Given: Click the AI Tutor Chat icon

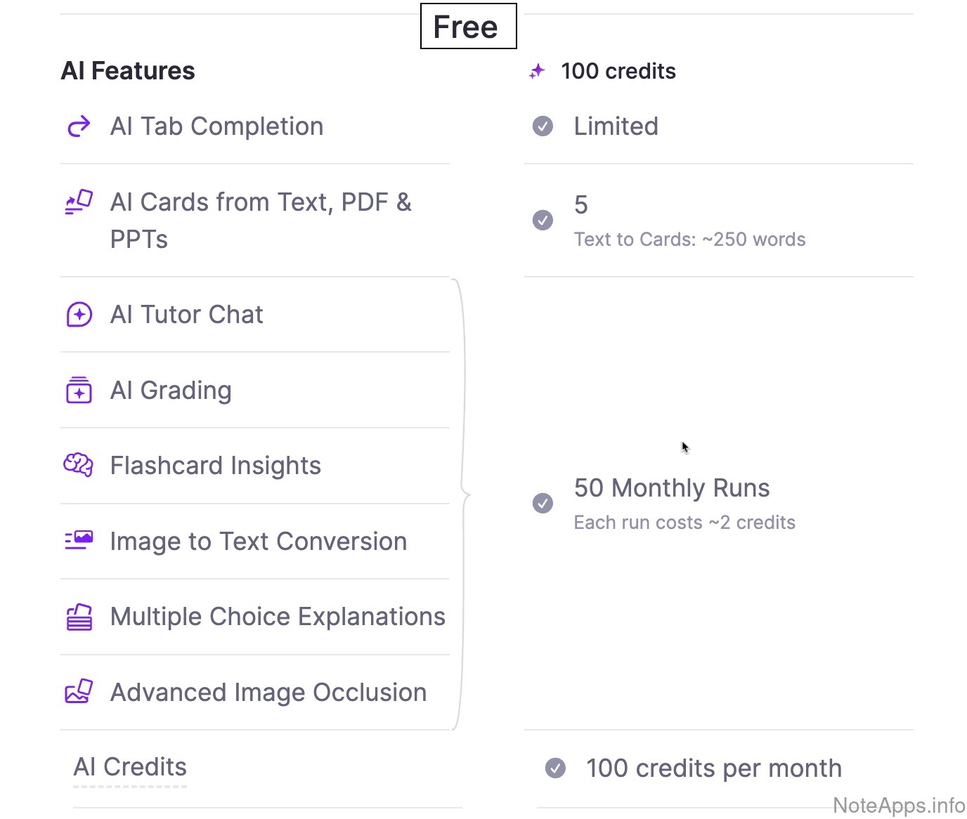Looking at the screenshot, I should [x=79, y=315].
